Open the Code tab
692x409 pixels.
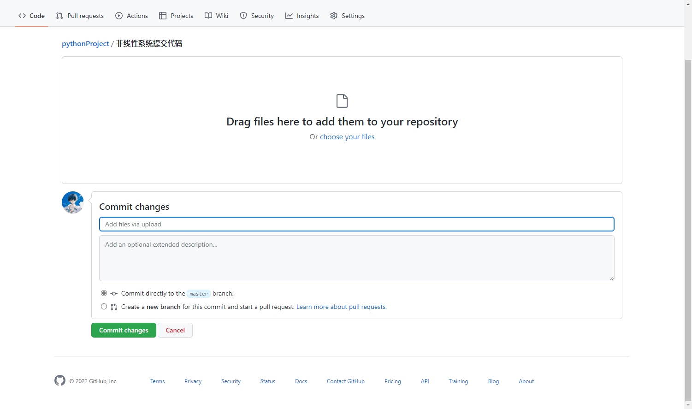click(31, 16)
